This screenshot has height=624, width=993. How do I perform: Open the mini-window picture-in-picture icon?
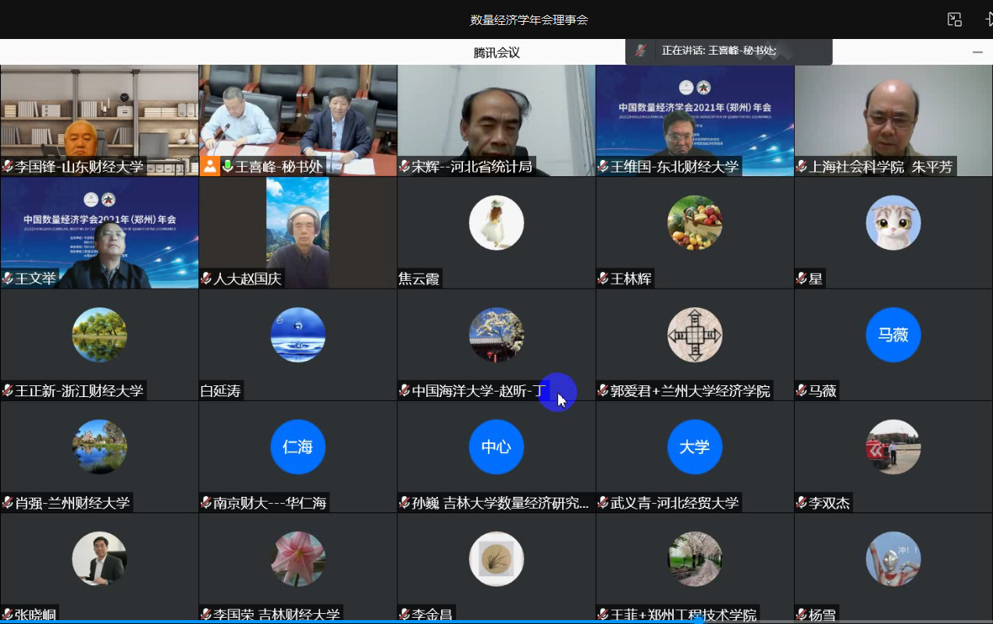954,19
